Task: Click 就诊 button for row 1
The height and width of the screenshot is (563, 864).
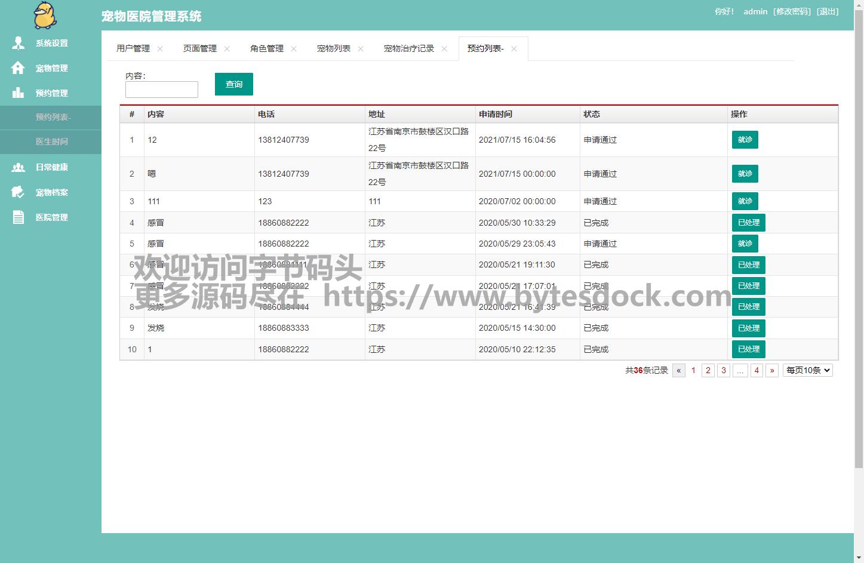Action: point(745,140)
